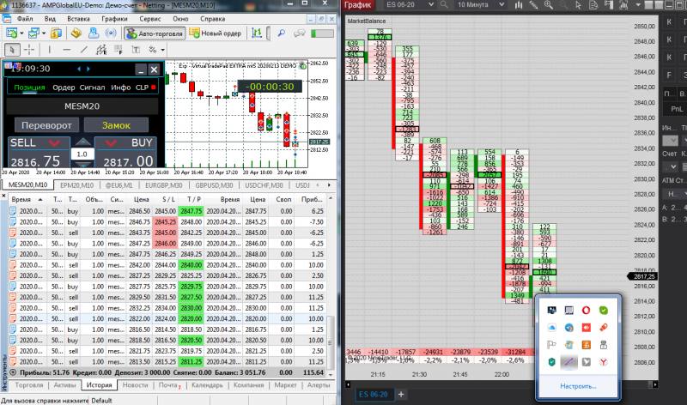Click the PnL button in right panel
The width and height of the screenshot is (687, 405).
tap(677, 109)
